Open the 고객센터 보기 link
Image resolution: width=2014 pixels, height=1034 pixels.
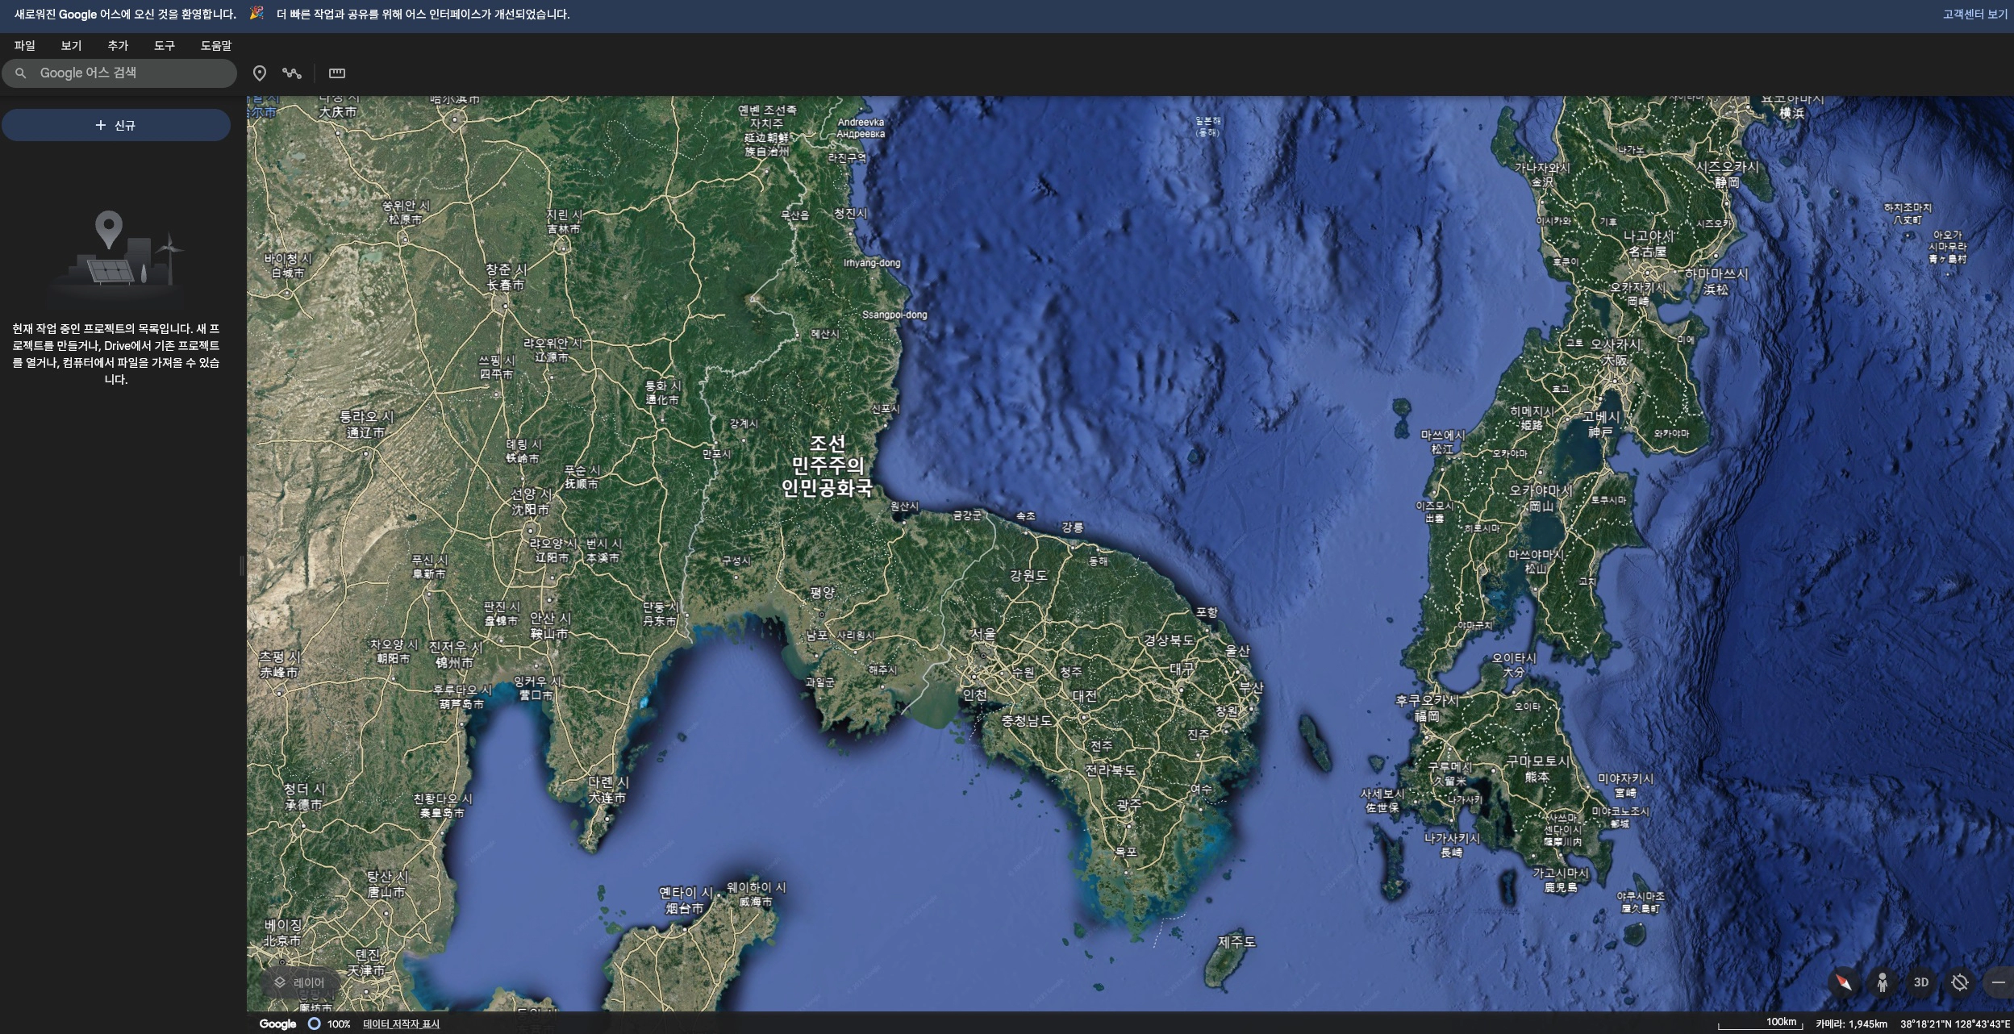coord(1974,15)
